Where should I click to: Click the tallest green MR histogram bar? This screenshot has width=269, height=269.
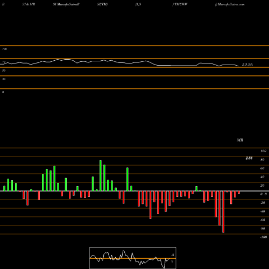click(x=101, y=175)
